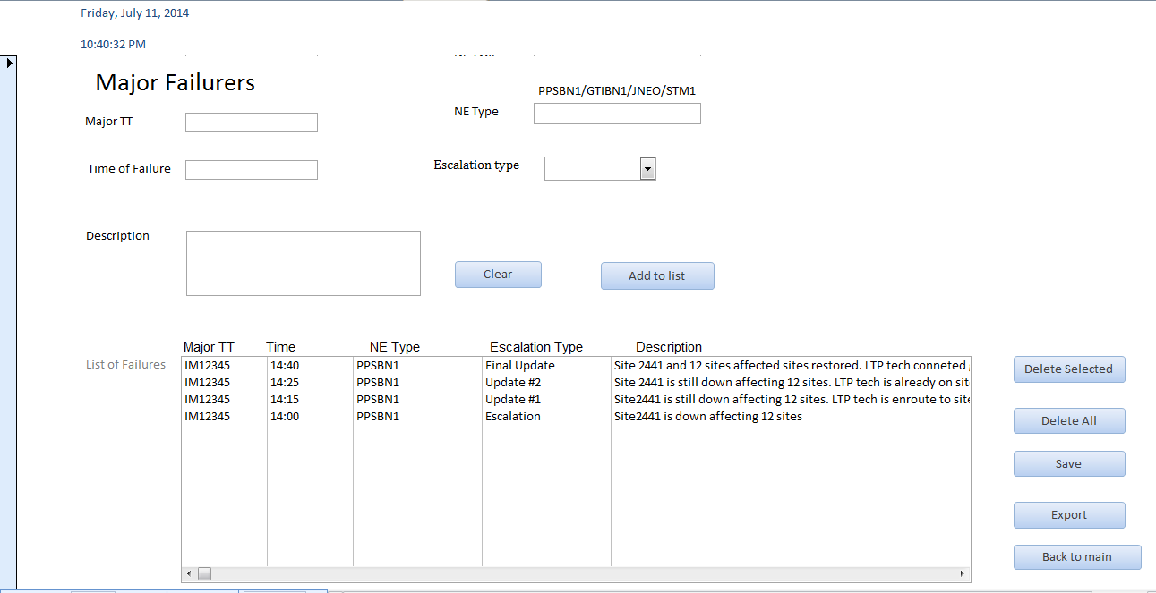Image resolution: width=1156 pixels, height=593 pixels.
Task: Select the Escalation row at 14:00
Action: pos(576,417)
